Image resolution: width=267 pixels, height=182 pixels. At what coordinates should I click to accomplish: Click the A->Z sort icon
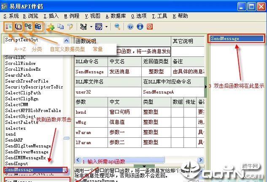click(x=8, y=27)
